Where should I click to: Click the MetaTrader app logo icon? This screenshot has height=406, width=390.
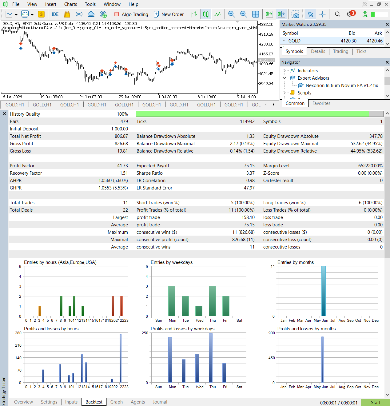point(5,4)
